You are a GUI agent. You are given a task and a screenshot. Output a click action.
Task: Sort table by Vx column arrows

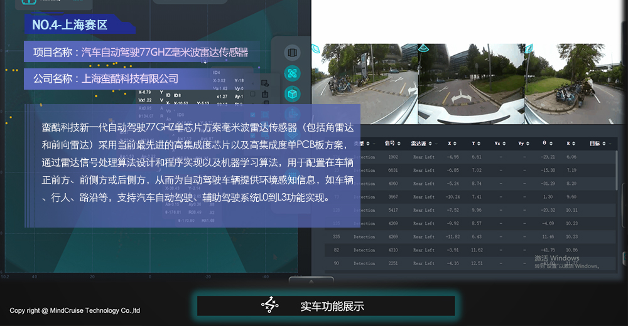pos(504,143)
